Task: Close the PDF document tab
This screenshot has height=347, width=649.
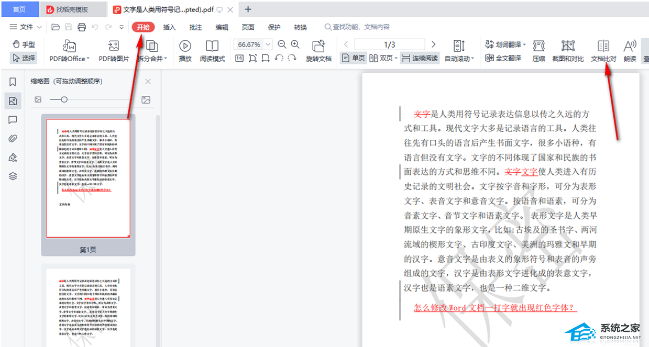Action: click(230, 9)
